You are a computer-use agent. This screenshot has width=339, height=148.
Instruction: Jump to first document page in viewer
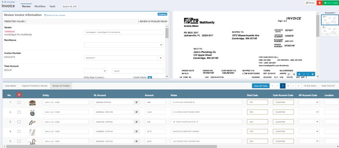coord(299,74)
